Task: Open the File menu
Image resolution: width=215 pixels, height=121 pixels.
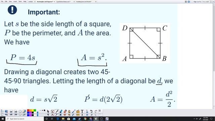Action: click(x=2, y=1)
